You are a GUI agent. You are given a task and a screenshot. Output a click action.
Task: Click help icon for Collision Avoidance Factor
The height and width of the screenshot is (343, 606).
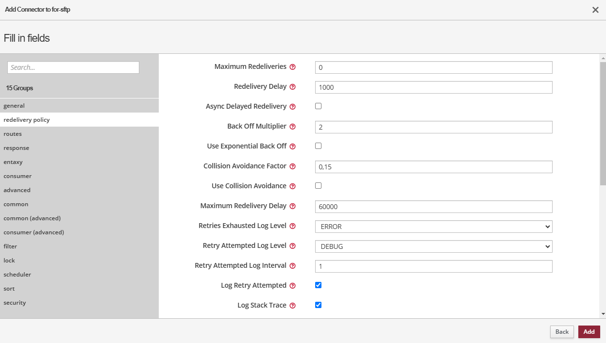[292, 166]
